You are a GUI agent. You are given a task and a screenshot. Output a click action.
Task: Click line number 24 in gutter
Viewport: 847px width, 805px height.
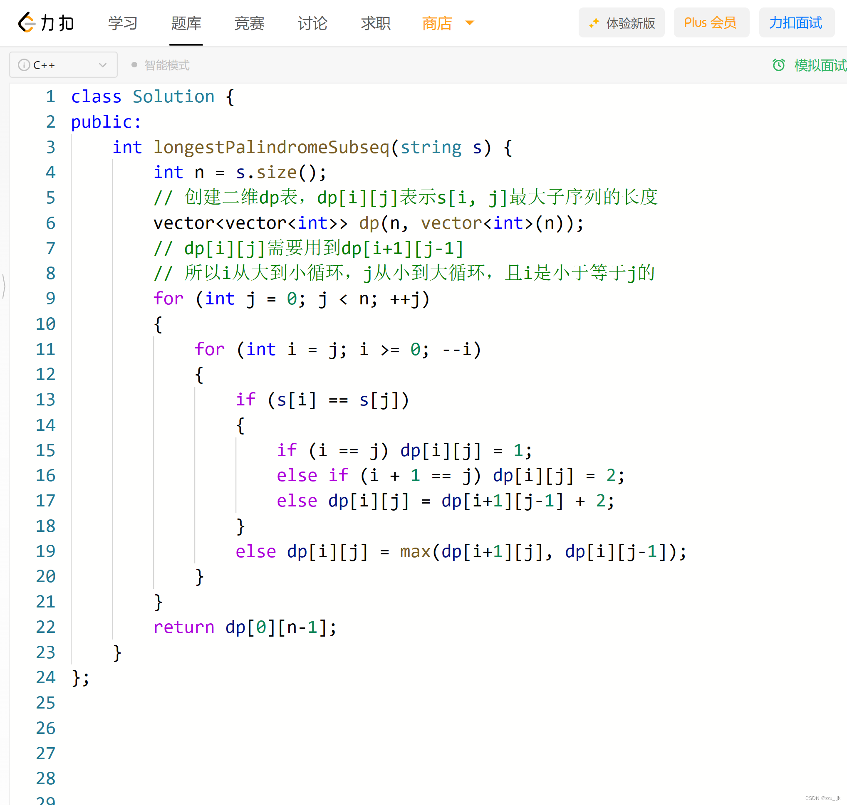(45, 678)
